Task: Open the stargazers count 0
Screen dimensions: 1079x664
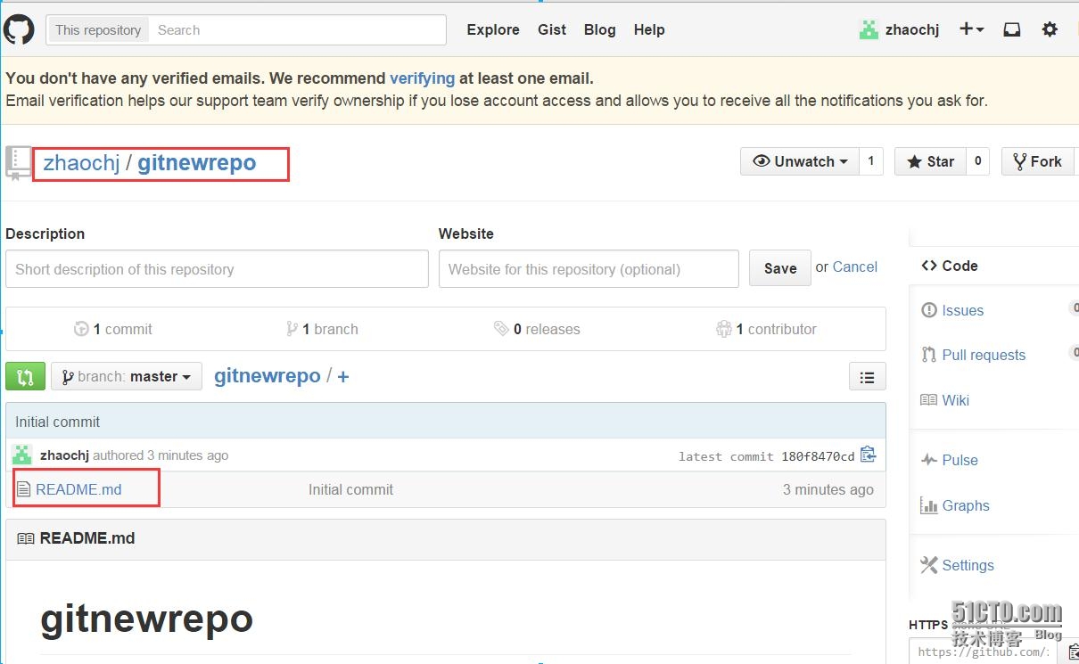Action: 978,161
